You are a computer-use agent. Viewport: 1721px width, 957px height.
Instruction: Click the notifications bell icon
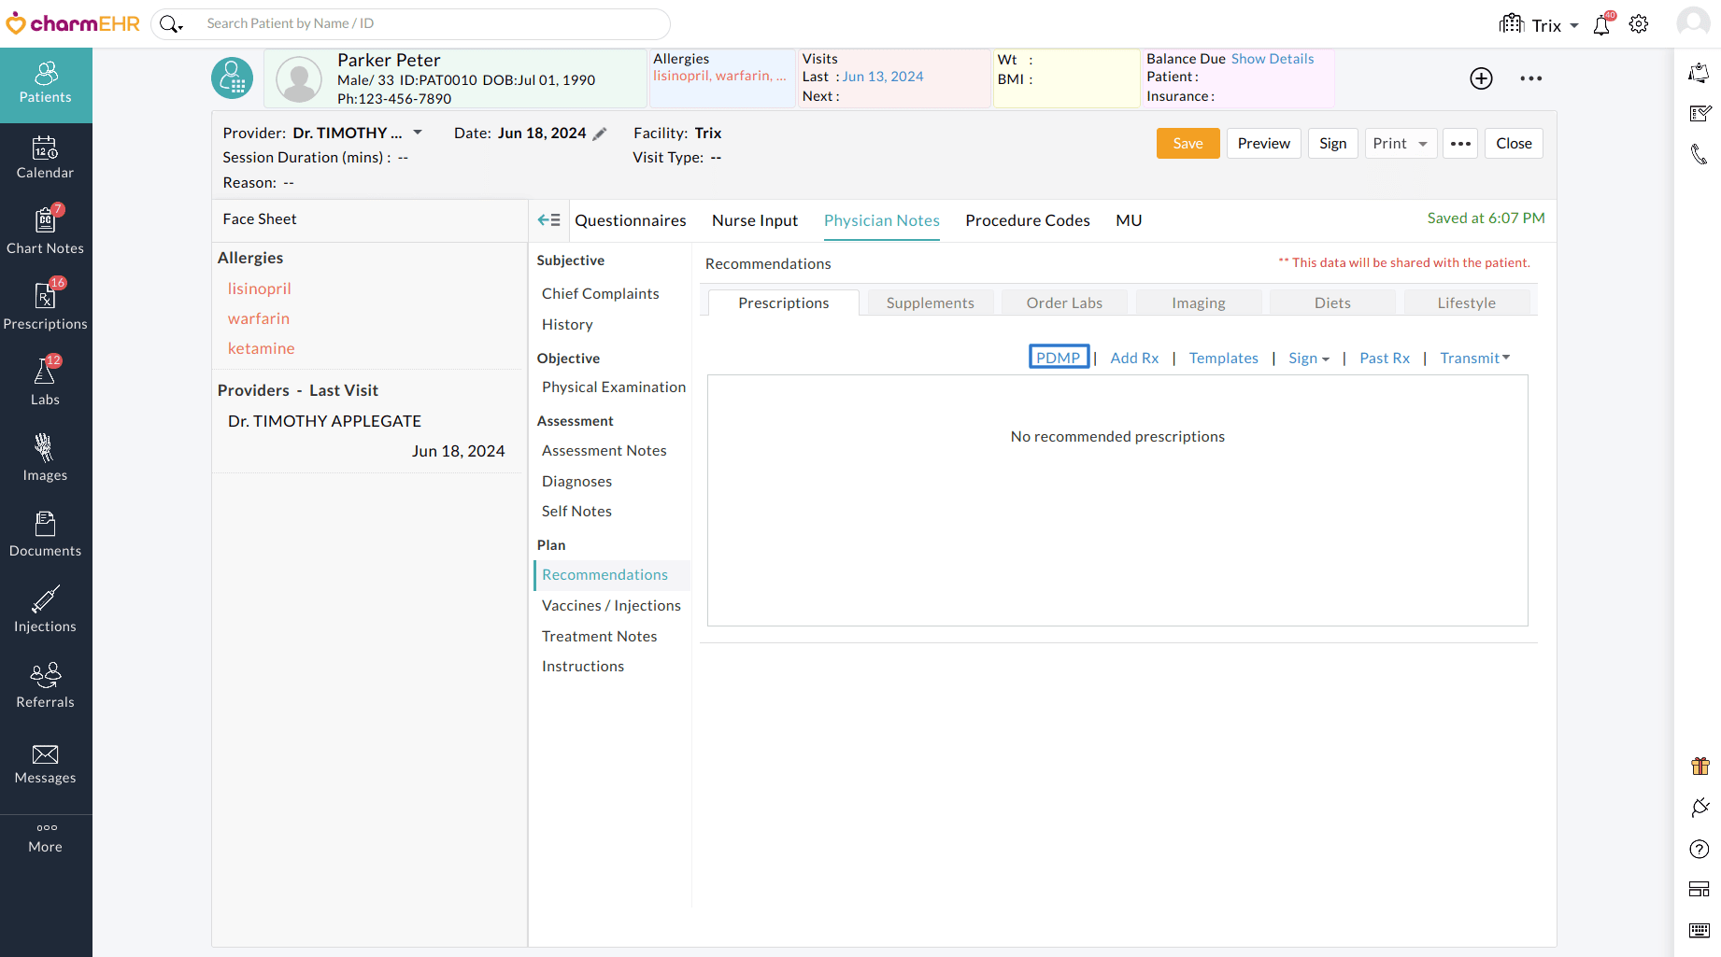click(1601, 25)
